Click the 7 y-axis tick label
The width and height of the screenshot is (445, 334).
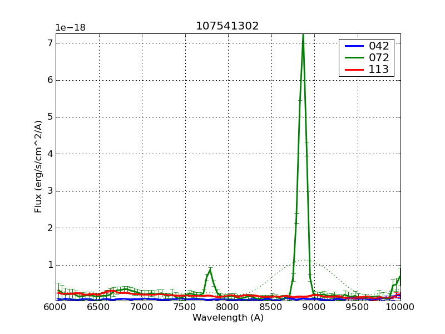50,43
